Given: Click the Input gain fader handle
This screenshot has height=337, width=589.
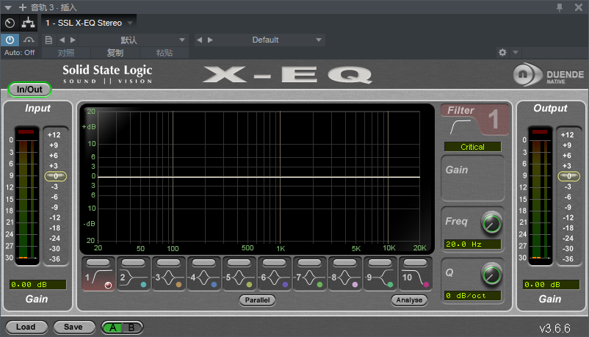Looking at the screenshot, I should [x=56, y=176].
